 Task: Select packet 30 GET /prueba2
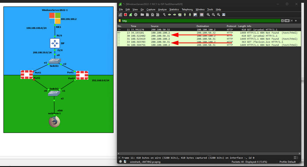(209, 36)
